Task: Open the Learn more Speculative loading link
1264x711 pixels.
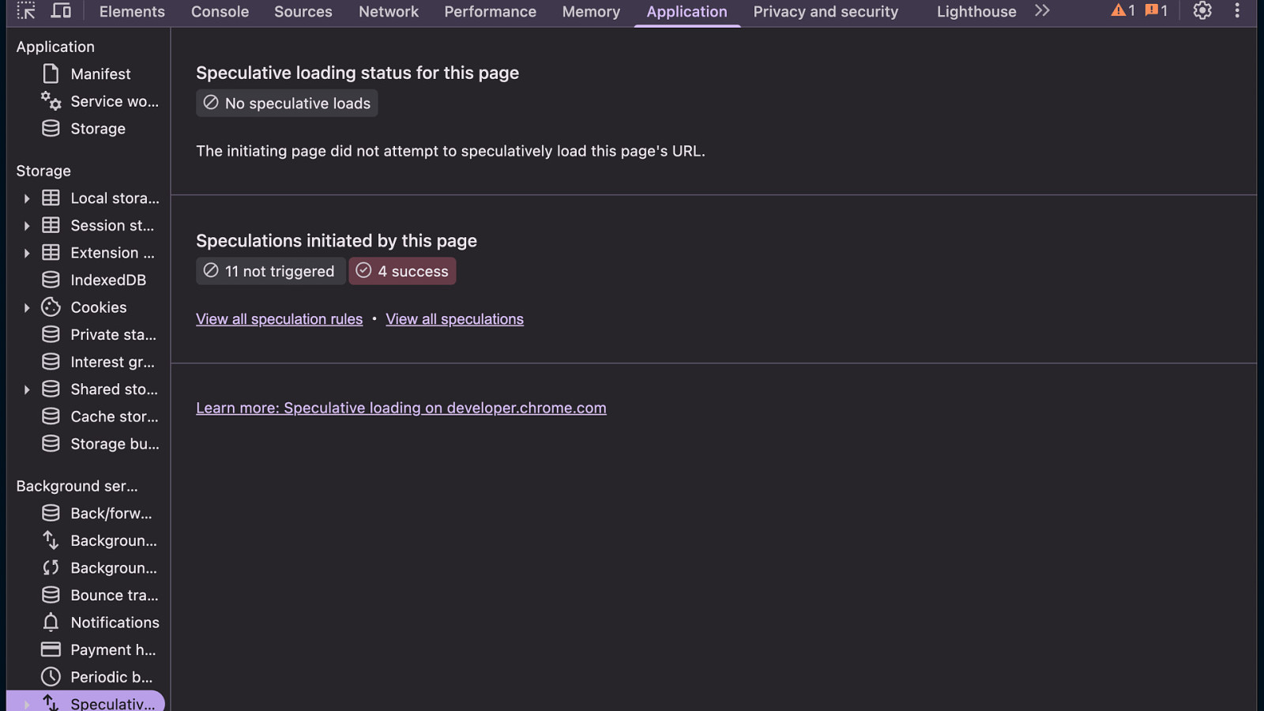Action: [x=401, y=408]
